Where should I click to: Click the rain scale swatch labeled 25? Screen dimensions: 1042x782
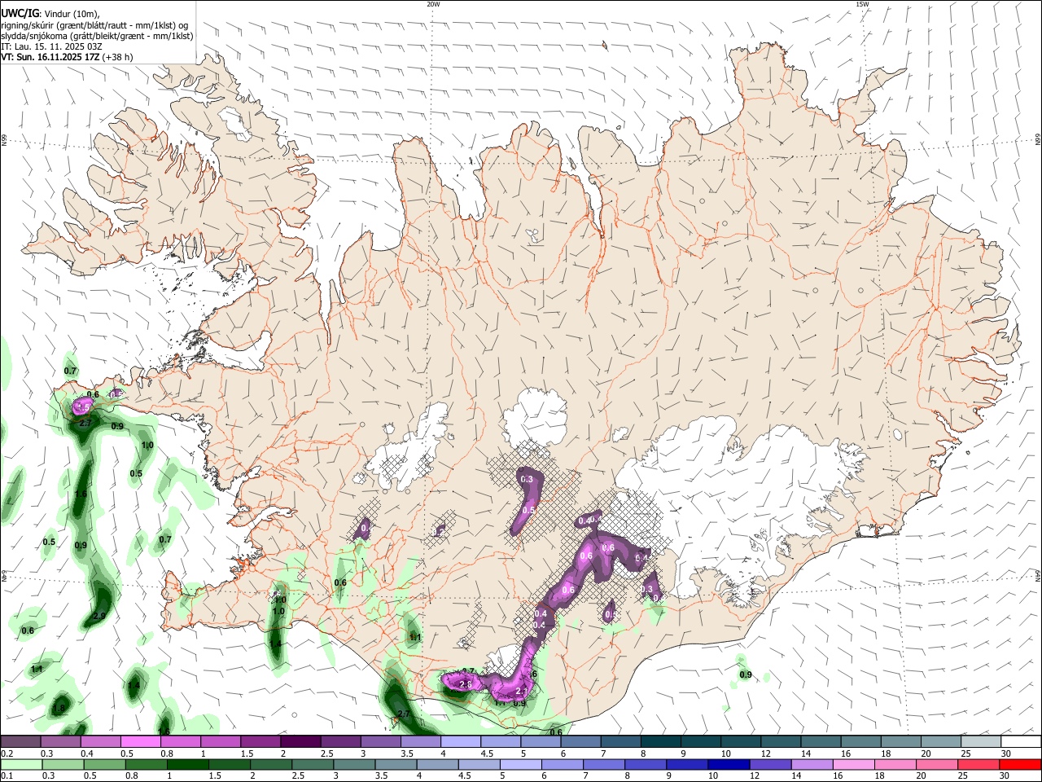[x=979, y=764]
